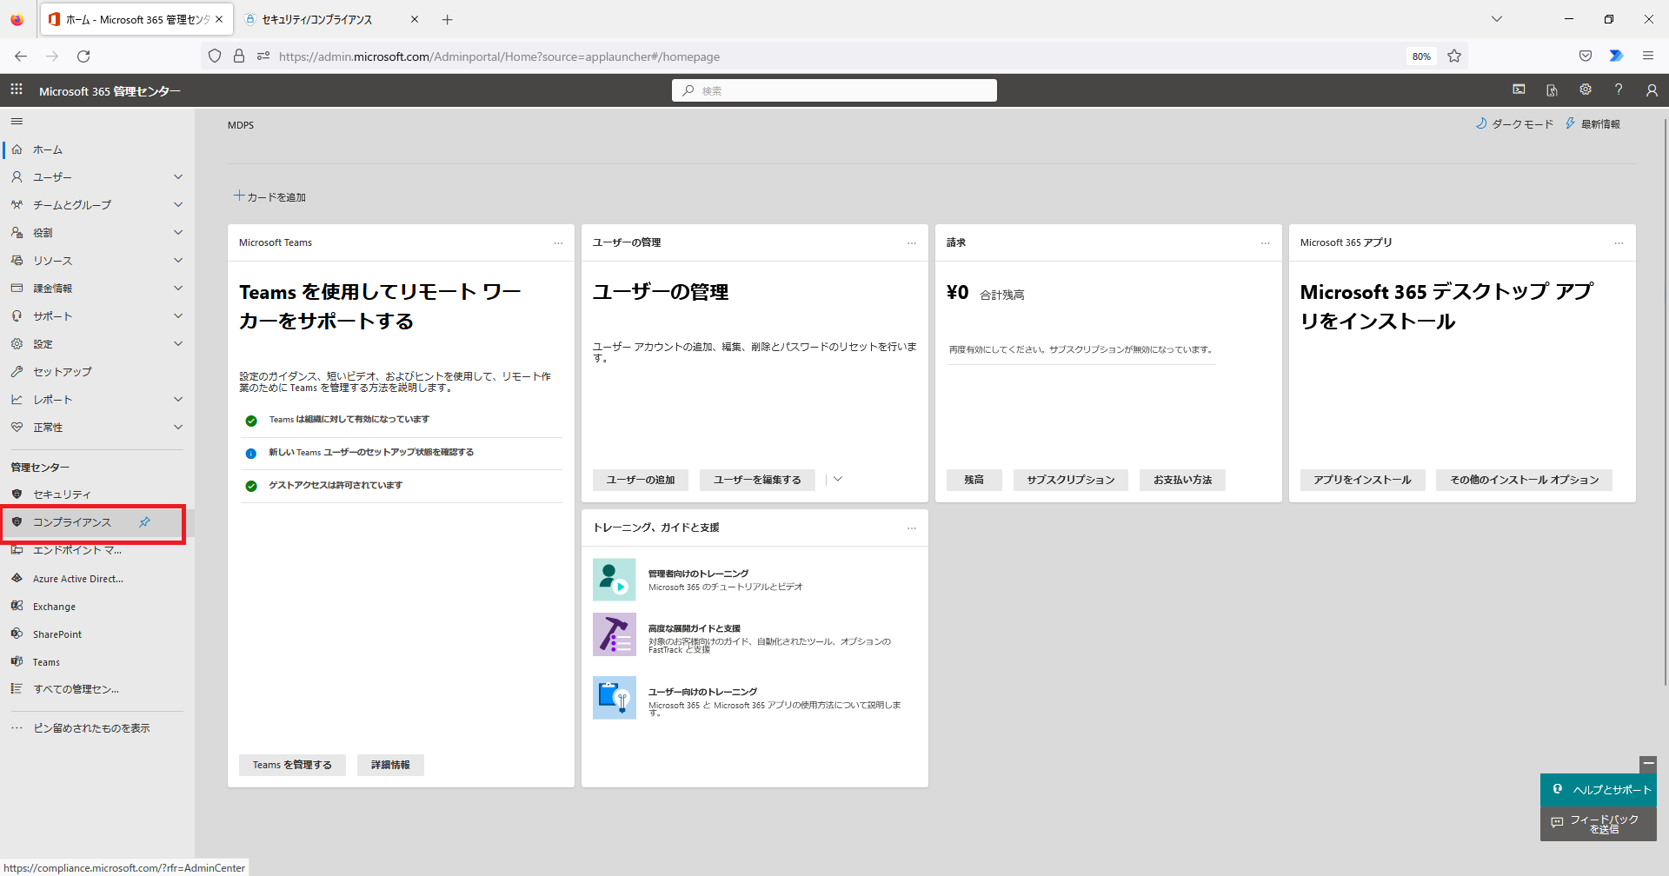Click お支払い方法 button
Image resolution: width=1669 pixels, height=876 pixels.
(x=1183, y=480)
